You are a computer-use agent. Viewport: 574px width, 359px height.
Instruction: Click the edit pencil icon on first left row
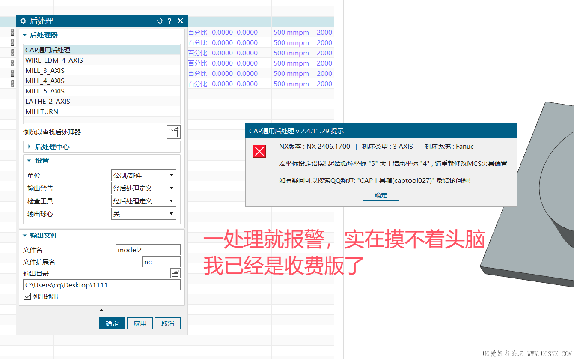coord(12,32)
